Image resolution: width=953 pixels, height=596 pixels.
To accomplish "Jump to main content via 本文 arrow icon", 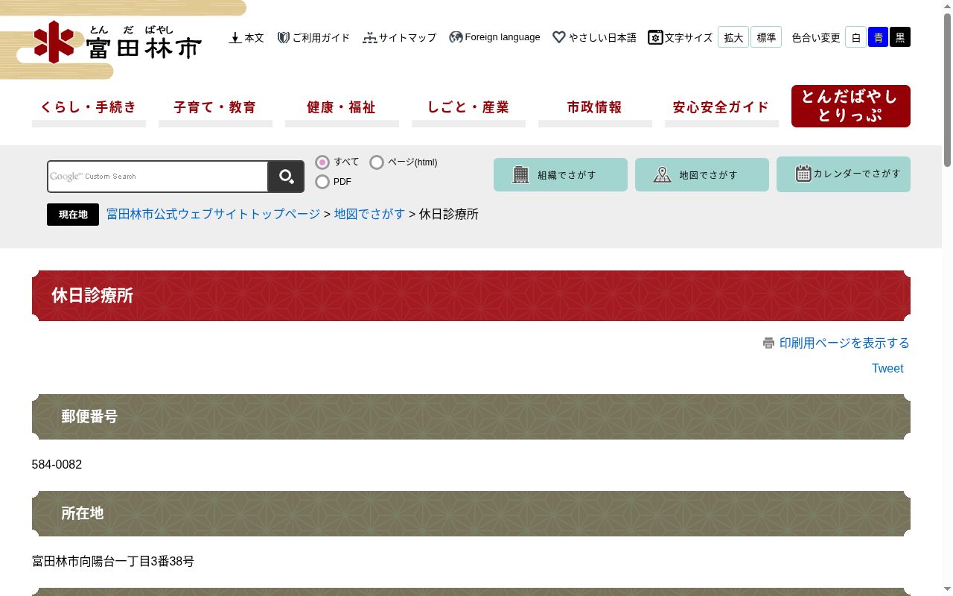I will tap(235, 37).
